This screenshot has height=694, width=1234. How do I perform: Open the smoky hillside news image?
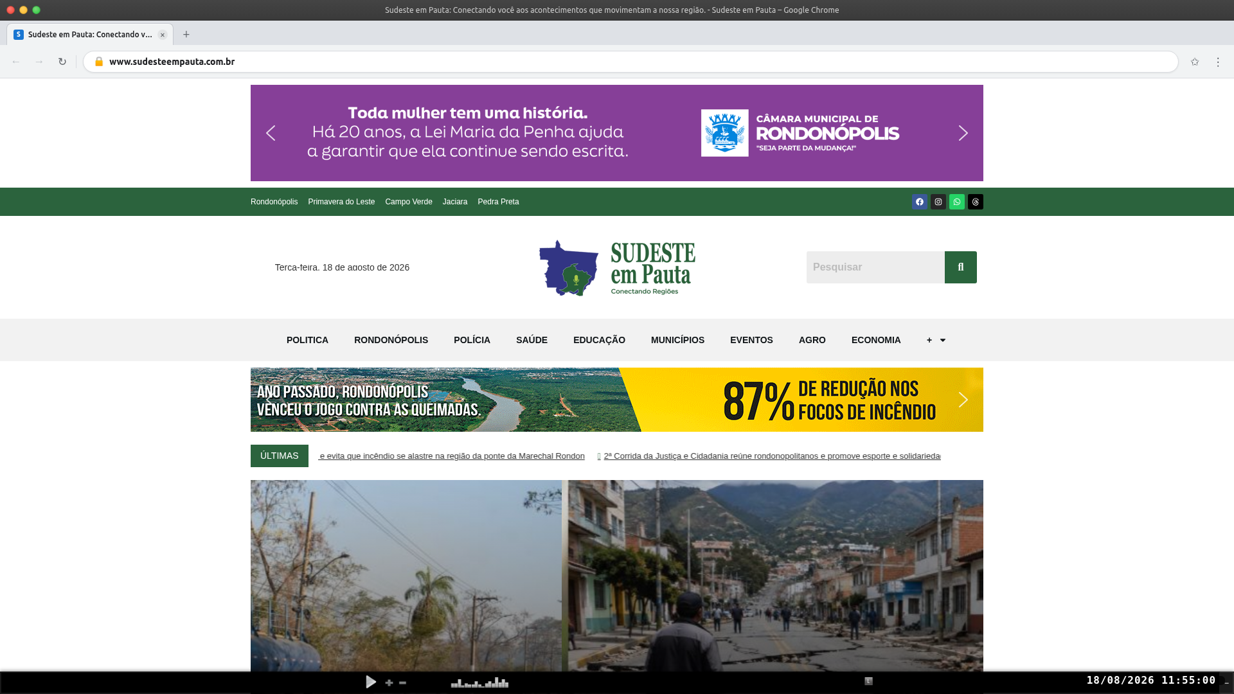pos(406,576)
